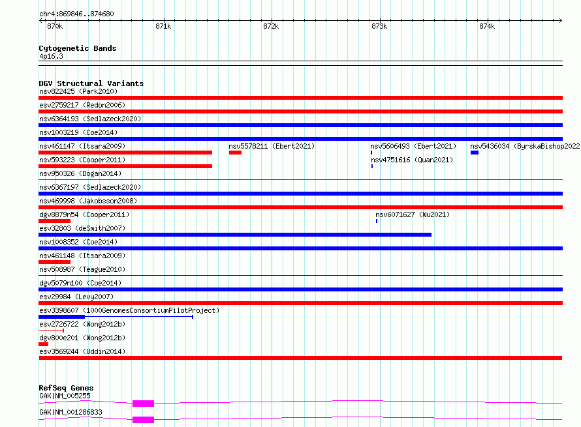Click the short red bar under nsv5578211

(x=235, y=153)
